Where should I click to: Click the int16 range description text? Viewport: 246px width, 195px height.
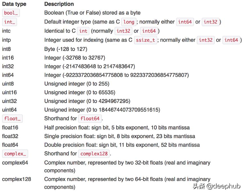click(75, 58)
